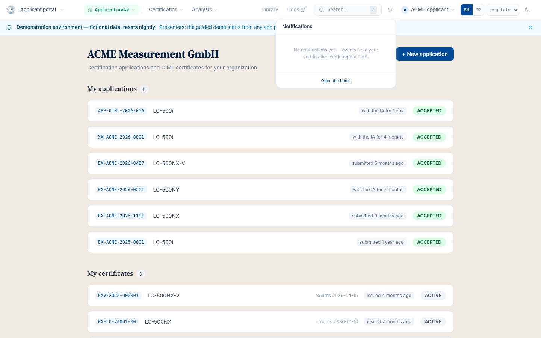The image size is (541, 338).
Task: Open certificate EXV-2026-000001
Action: (x=270, y=296)
